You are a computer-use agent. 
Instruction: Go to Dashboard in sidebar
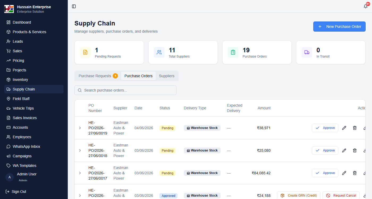[34, 22]
